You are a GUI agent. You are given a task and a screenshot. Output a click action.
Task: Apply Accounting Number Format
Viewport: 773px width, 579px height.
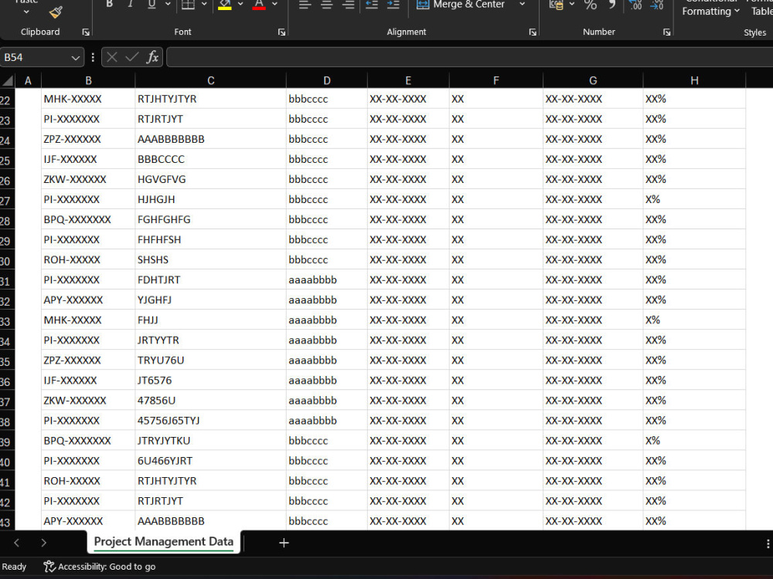coord(557,5)
